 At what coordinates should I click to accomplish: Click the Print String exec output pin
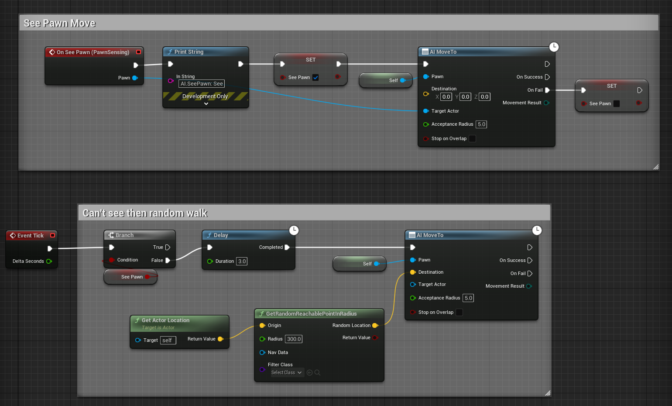coord(240,64)
